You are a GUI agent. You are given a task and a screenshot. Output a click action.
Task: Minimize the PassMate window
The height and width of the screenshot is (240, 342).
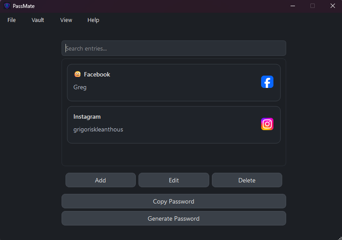pos(292,6)
